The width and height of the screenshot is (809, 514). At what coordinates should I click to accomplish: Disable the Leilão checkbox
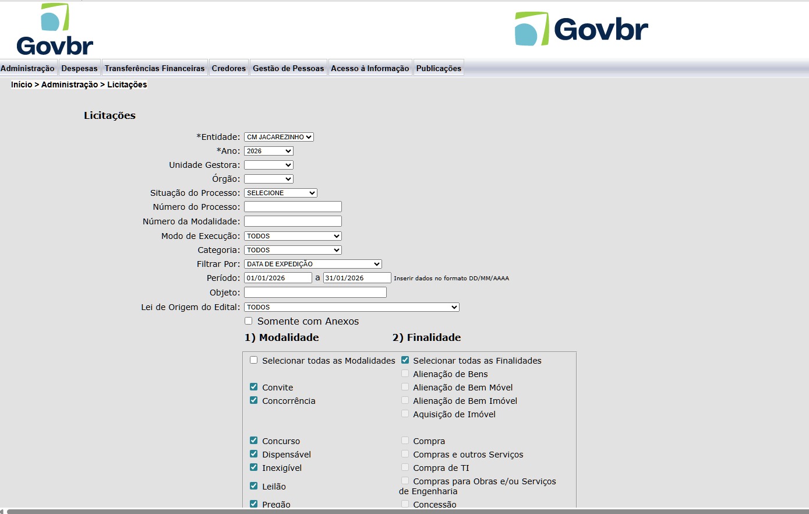(x=253, y=486)
